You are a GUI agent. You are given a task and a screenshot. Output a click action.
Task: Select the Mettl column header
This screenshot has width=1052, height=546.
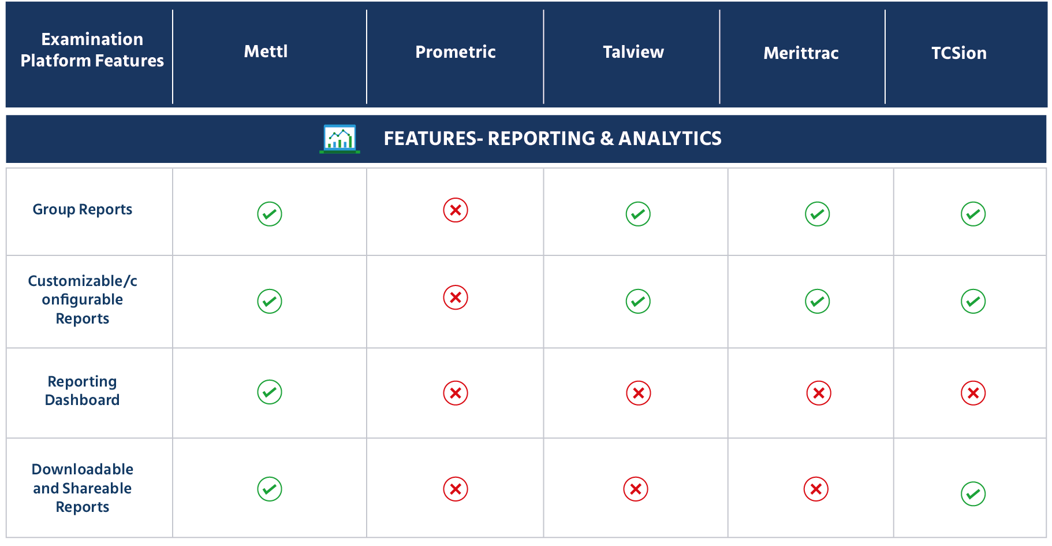tap(266, 51)
